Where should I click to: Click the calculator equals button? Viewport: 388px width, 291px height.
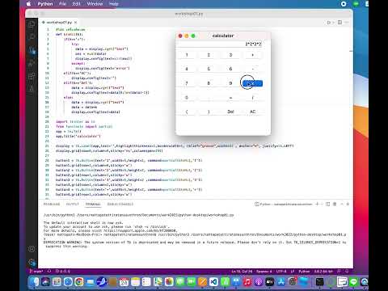230,98
